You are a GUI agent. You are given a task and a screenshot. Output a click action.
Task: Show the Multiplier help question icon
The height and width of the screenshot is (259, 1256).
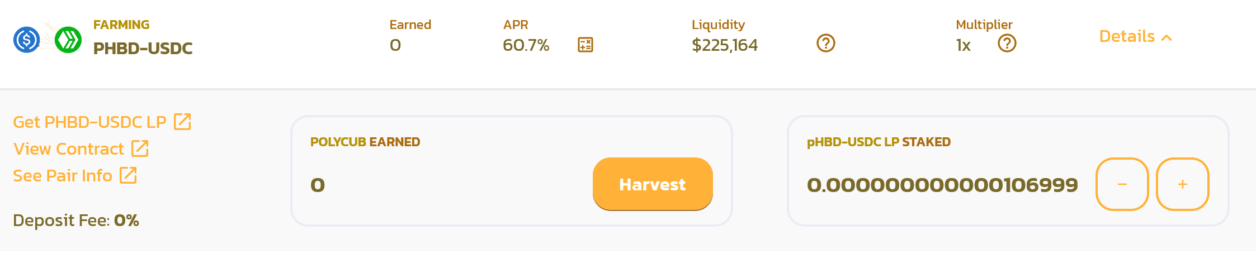coord(1007,43)
